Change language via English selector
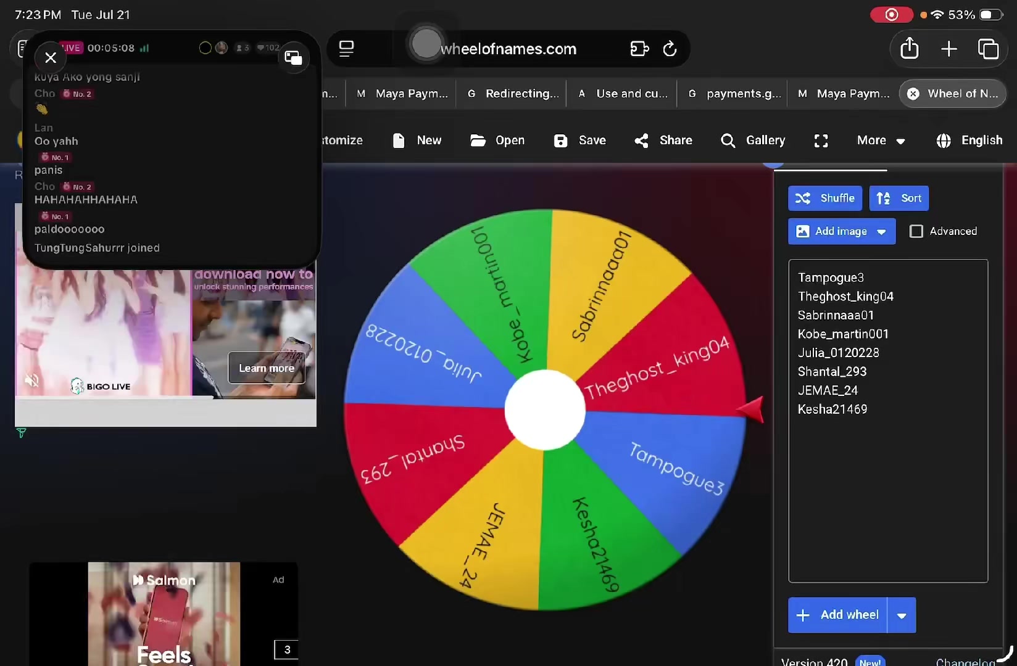This screenshot has height=666, width=1017. tap(969, 141)
